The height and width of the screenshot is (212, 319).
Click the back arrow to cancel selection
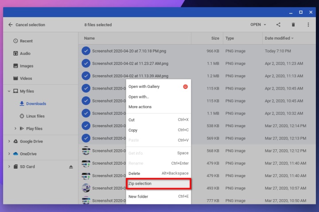[11, 25]
